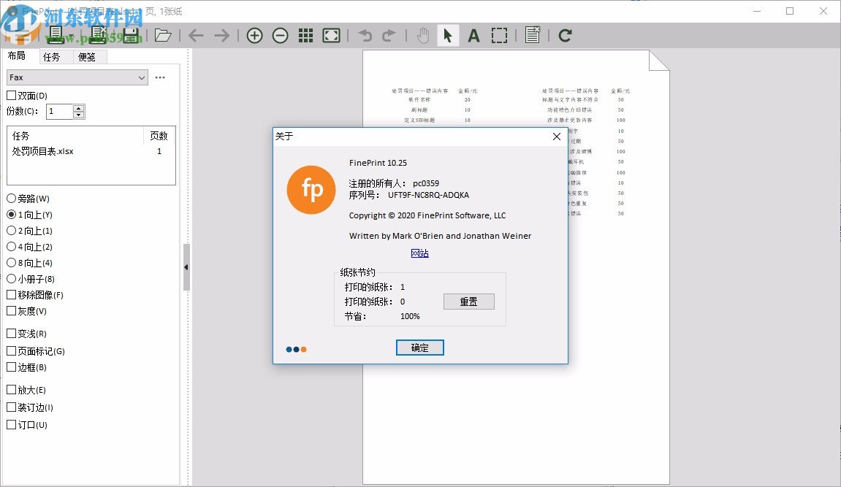Check the 灰度 grayscale option
Viewport: 841px width, 487px height.
pyautogui.click(x=12, y=311)
